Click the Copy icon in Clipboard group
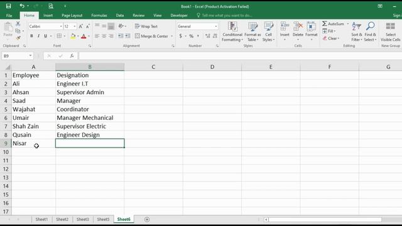Screen dimensions: 402x226 coord(18,31)
